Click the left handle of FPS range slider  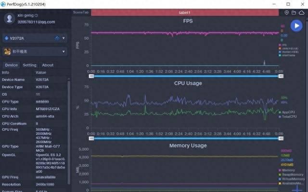[x=91, y=76]
